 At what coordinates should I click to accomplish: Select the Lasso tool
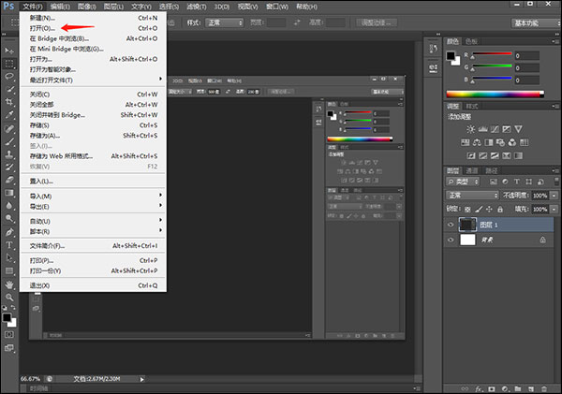pos(9,75)
